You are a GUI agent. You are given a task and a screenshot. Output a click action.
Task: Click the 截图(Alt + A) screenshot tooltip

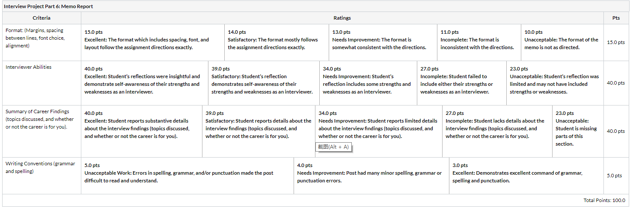pyautogui.click(x=334, y=147)
